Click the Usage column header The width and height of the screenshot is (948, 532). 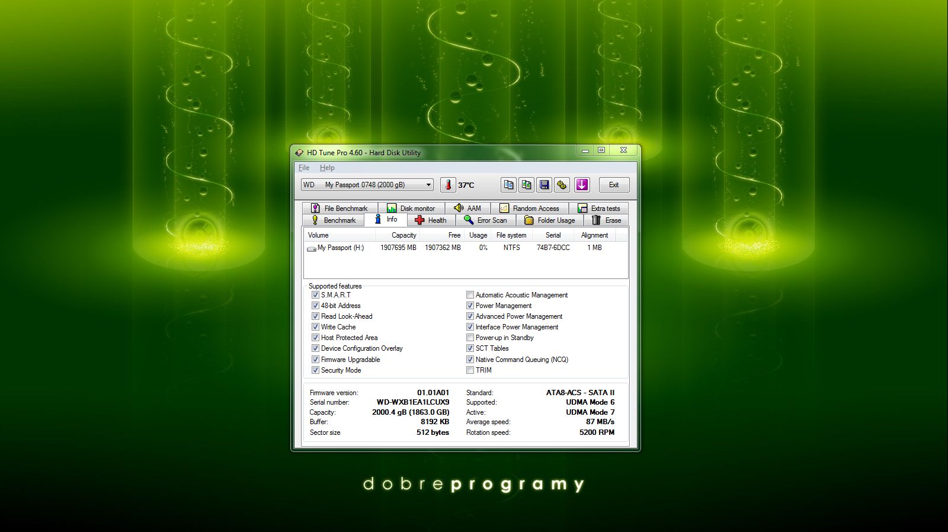point(478,235)
